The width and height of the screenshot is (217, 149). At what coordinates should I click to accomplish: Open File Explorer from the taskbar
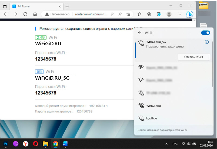45,144
